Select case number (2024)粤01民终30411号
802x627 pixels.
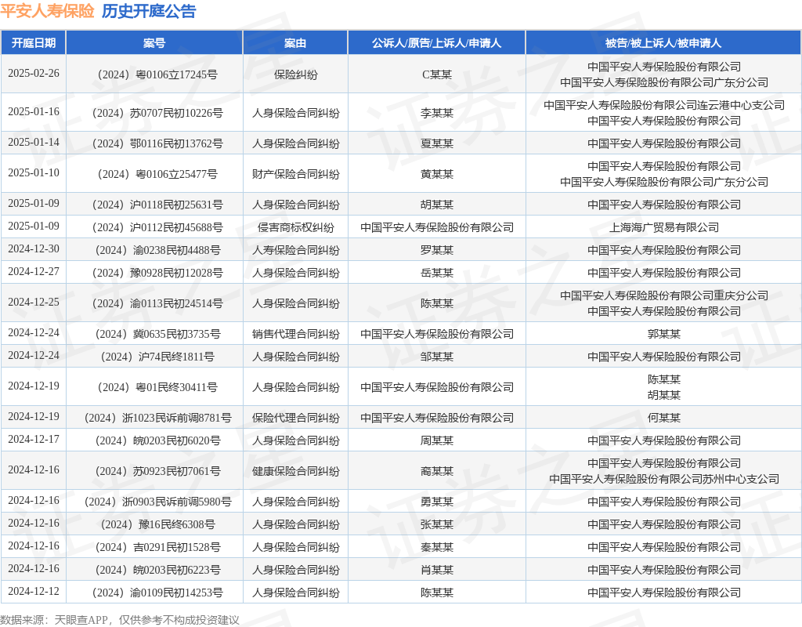coord(157,387)
